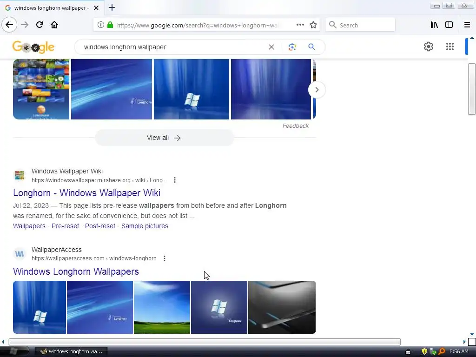Click the Feedback link under images
Image resolution: width=476 pixels, height=357 pixels.
295,126
